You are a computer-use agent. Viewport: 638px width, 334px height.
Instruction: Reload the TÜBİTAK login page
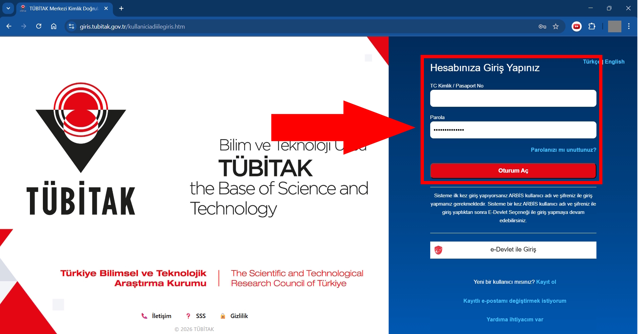(x=39, y=26)
